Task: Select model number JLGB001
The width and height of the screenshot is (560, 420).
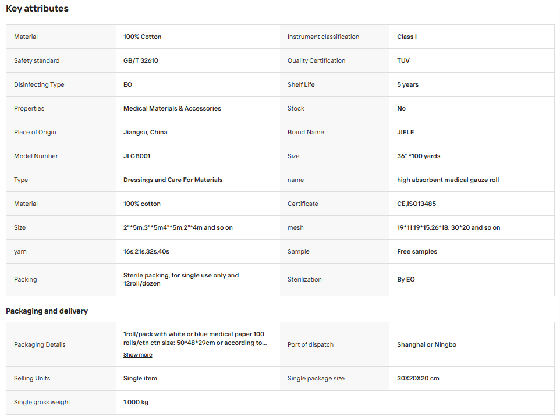Action: 137,156
